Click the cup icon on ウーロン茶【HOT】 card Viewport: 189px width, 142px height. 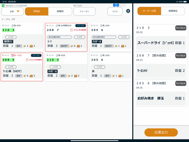coord(25,76)
